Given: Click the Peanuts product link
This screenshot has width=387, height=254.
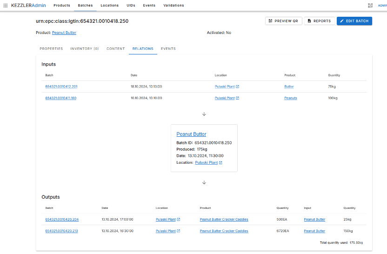Looking at the screenshot, I should (291, 98).
